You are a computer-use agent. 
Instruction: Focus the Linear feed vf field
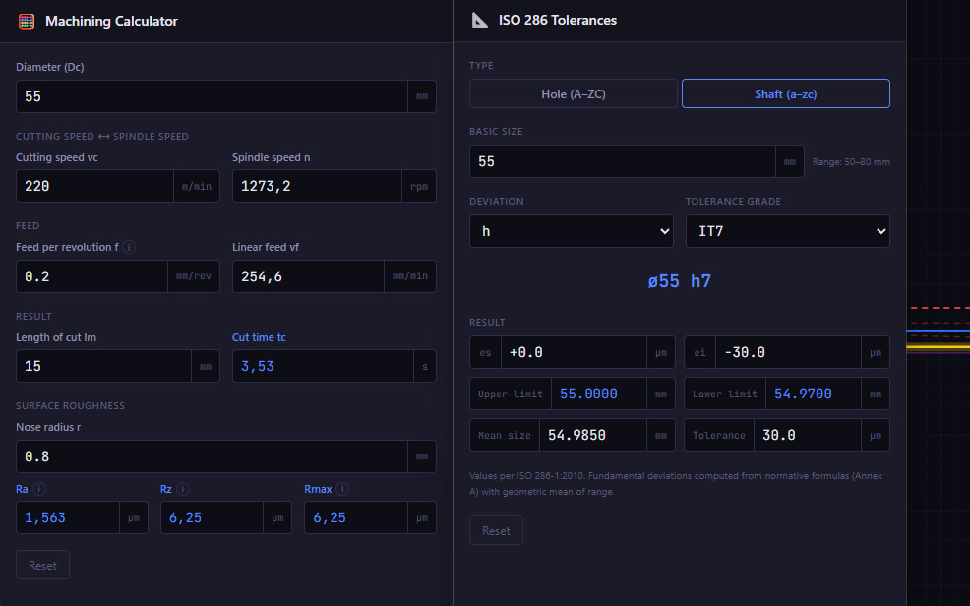308,276
